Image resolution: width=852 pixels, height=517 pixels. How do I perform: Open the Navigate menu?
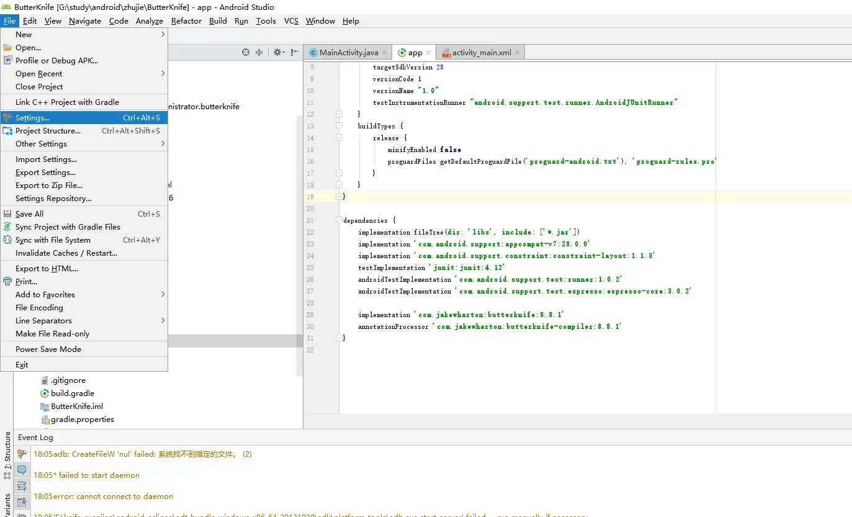point(85,20)
